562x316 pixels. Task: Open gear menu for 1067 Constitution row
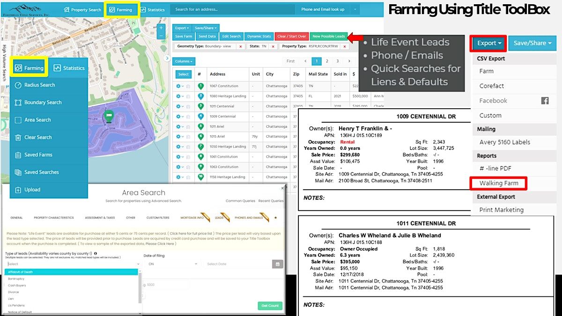tap(180, 86)
